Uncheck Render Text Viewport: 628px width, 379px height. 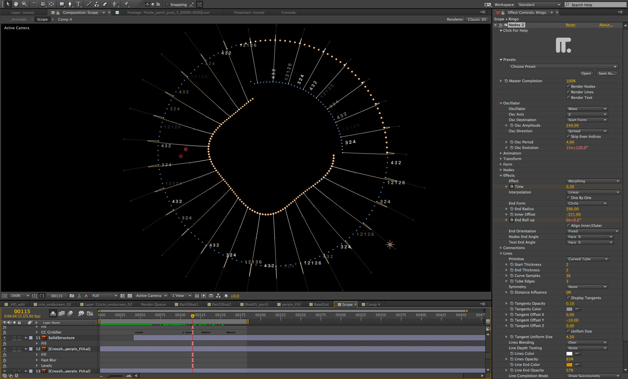click(568, 98)
